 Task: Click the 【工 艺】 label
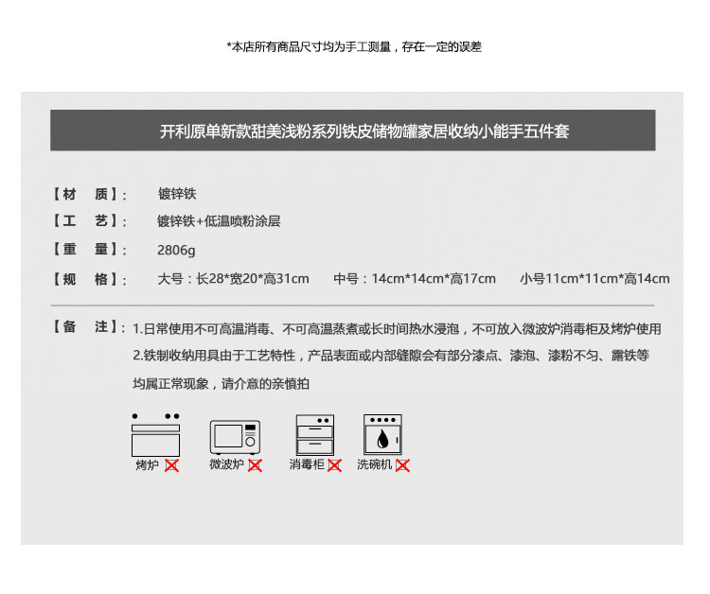pyautogui.click(x=89, y=221)
